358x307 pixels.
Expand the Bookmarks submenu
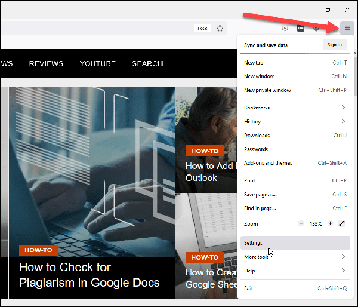295,108
